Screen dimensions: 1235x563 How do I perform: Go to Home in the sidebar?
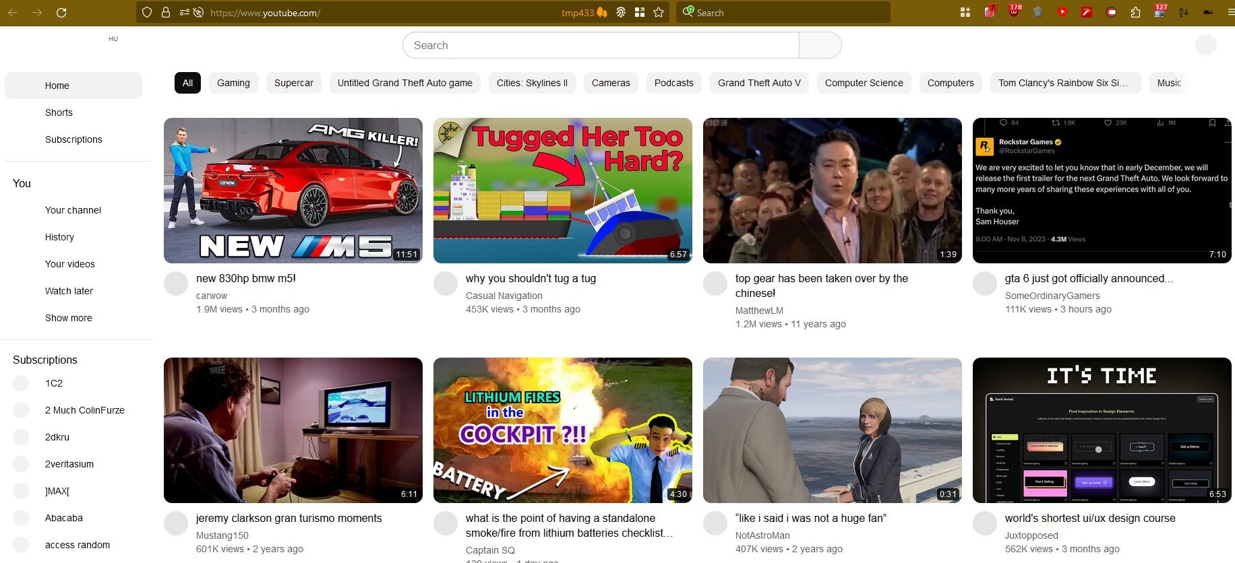click(x=73, y=86)
